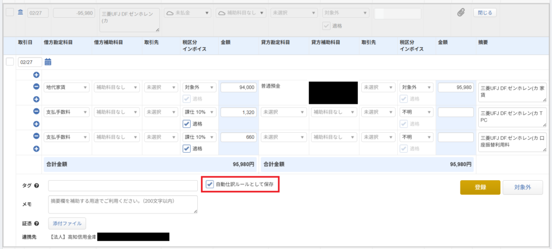Click the 95,980 credit amount field
Image resolution: width=552 pixels, height=249 pixels.
pos(456,88)
